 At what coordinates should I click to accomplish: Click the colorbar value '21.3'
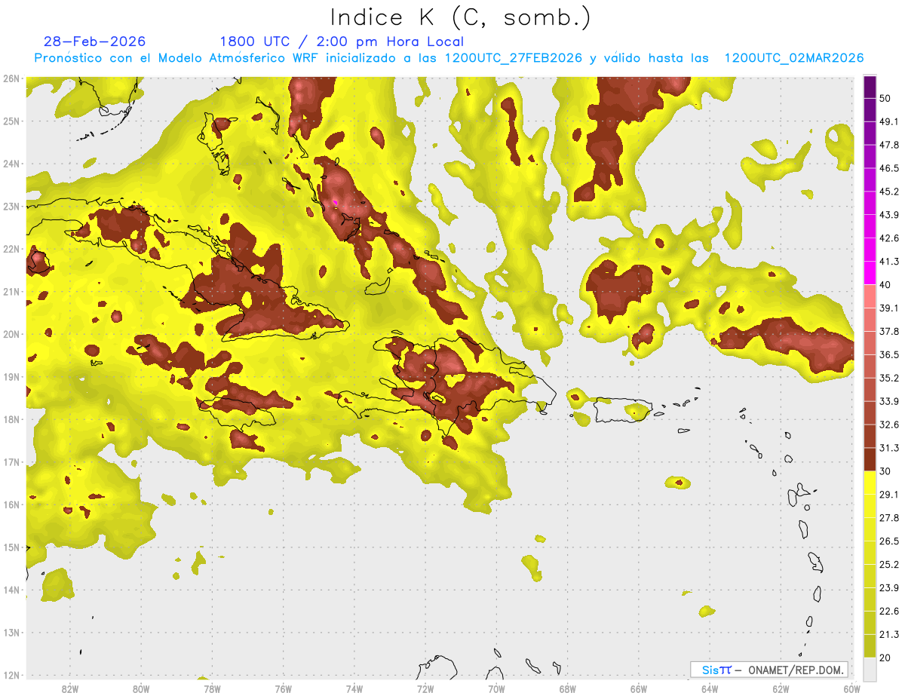888,635
